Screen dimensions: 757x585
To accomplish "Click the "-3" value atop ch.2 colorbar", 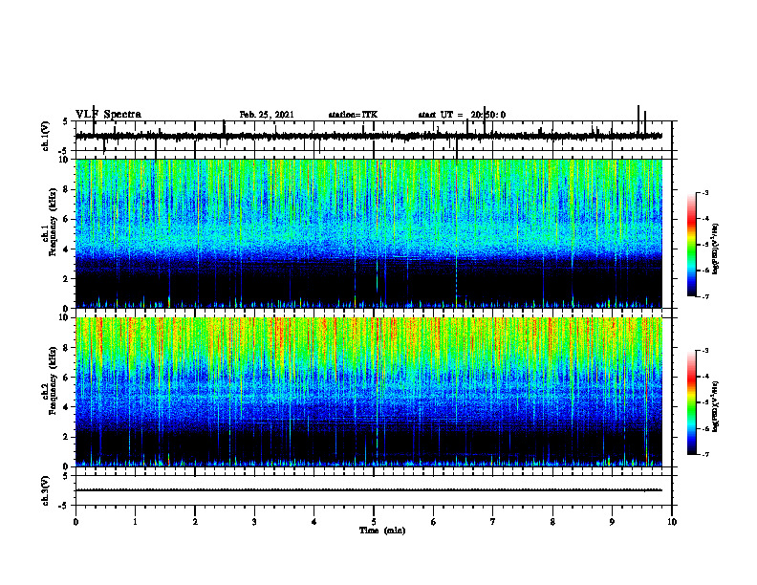I will (705, 351).
